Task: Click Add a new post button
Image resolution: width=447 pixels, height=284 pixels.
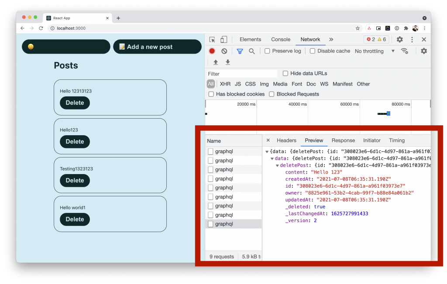Action: click(157, 47)
